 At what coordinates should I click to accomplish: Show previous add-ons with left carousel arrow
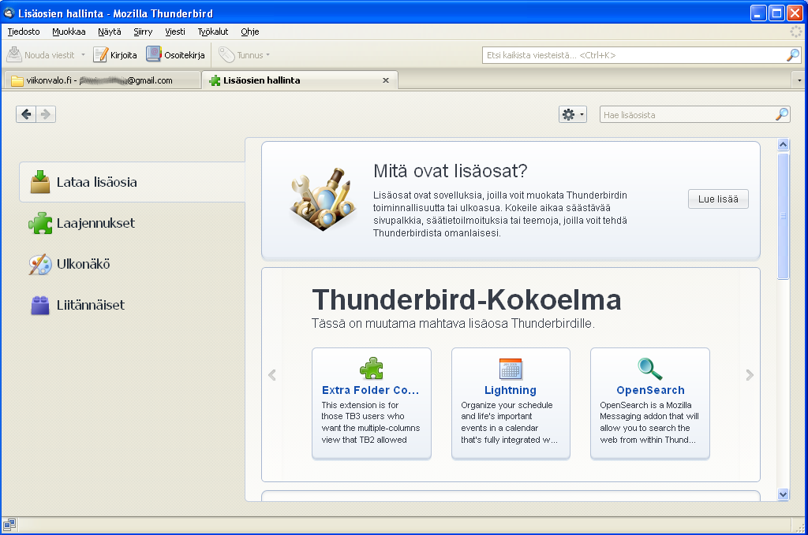(272, 375)
